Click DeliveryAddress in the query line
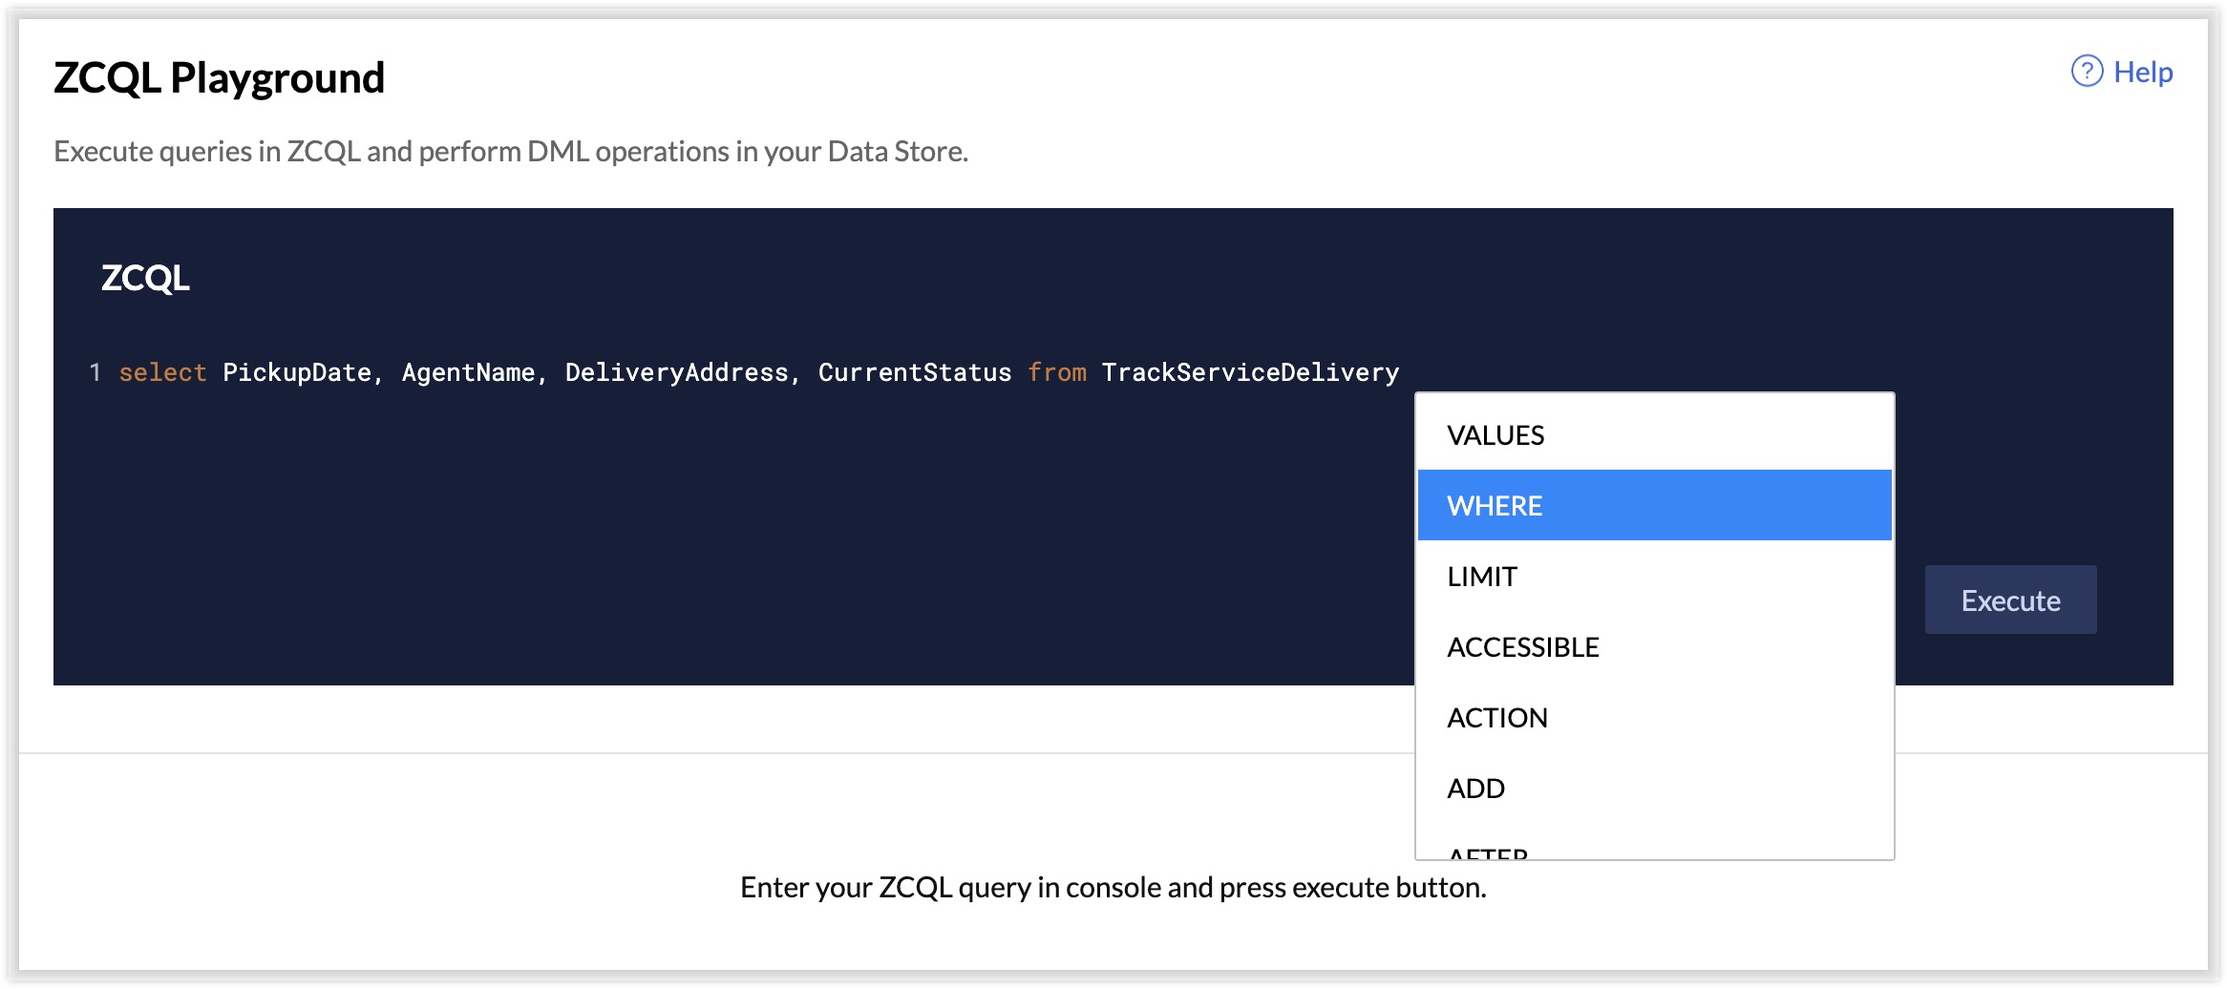The height and width of the screenshot is (989, 2227). click(x=676, y=372)
